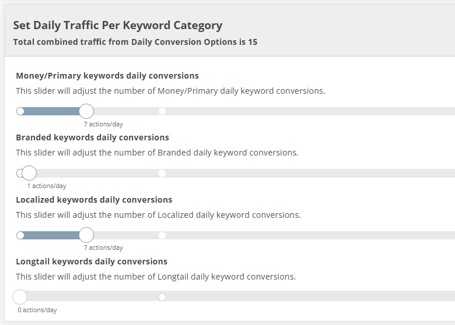Click the Branded keywords slider handle
Screen dimensions: 455x325
click(29, 173)
